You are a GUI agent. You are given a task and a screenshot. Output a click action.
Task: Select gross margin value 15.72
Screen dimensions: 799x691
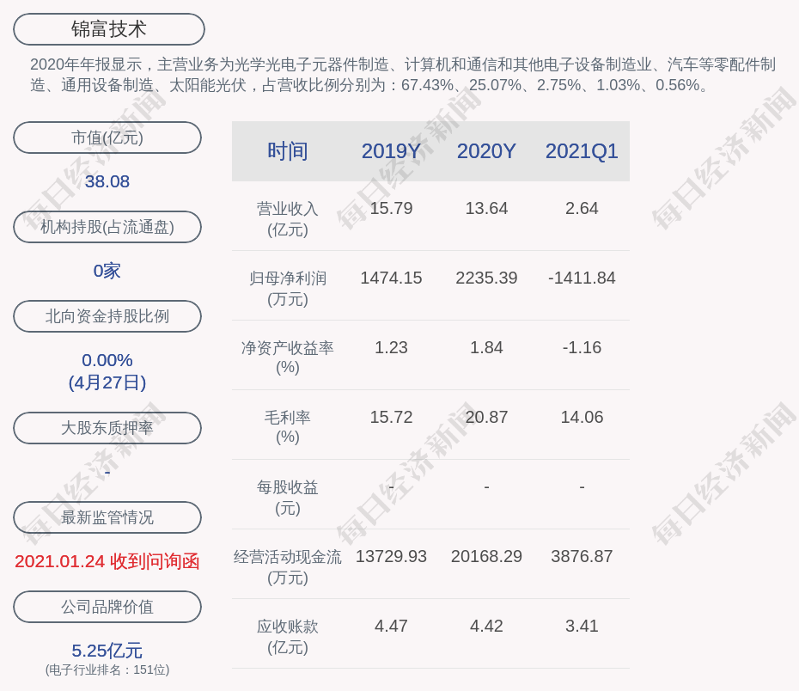391,417
